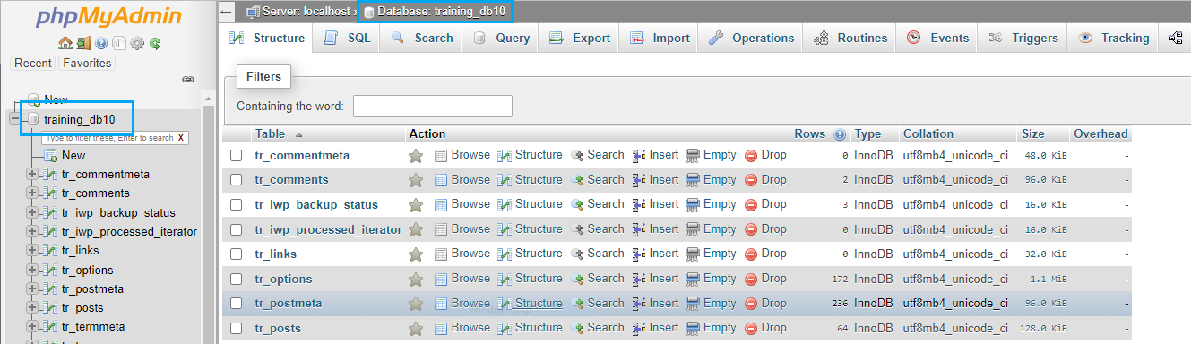This screenshot has width=1191, height=344.
Task: Browse the tr_commentmeta table
Action: coord(462,155)
